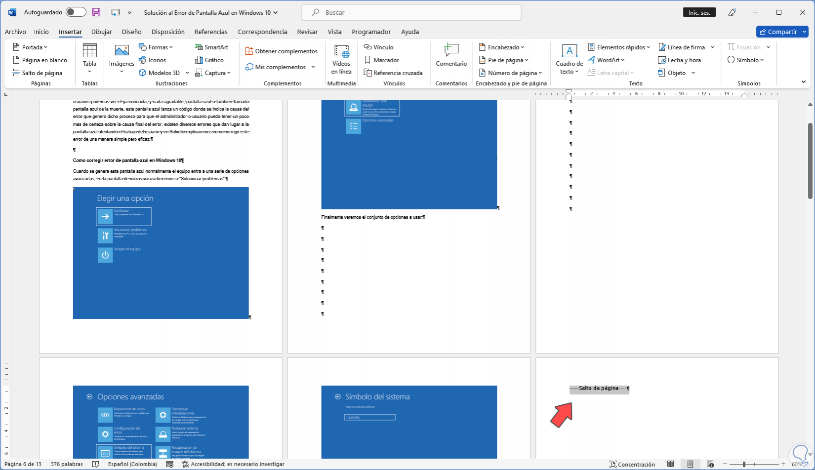
Task: Open the Revisar tab
Action: [x=307, y=32]
